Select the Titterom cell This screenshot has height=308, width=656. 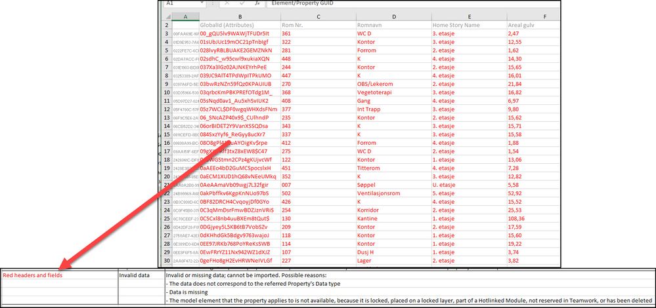[394, 168]
